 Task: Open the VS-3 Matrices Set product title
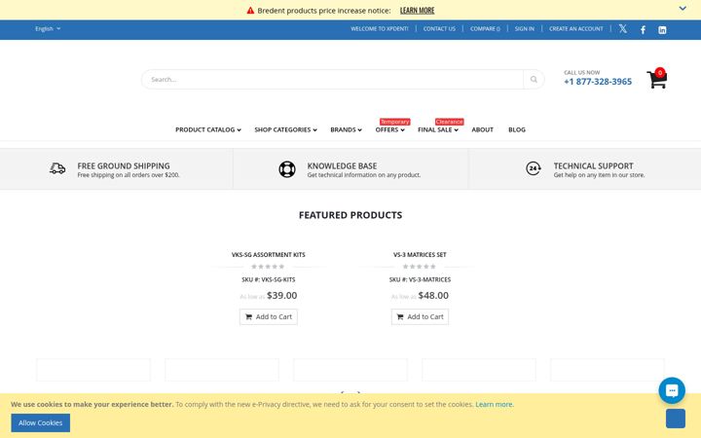pos(420,255)
